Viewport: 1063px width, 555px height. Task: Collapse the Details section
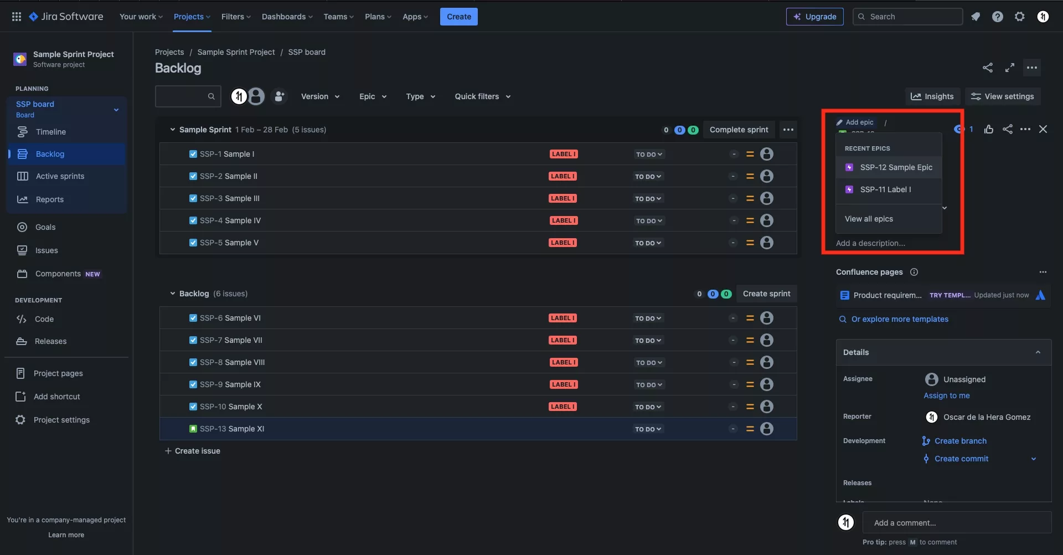point(1038,352)
